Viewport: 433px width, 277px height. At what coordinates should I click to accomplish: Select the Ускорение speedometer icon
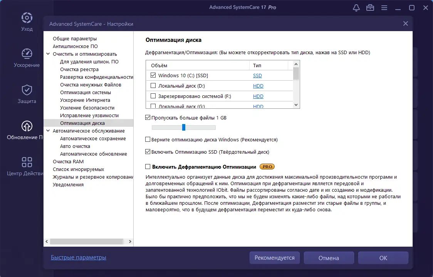pos(27,54)
